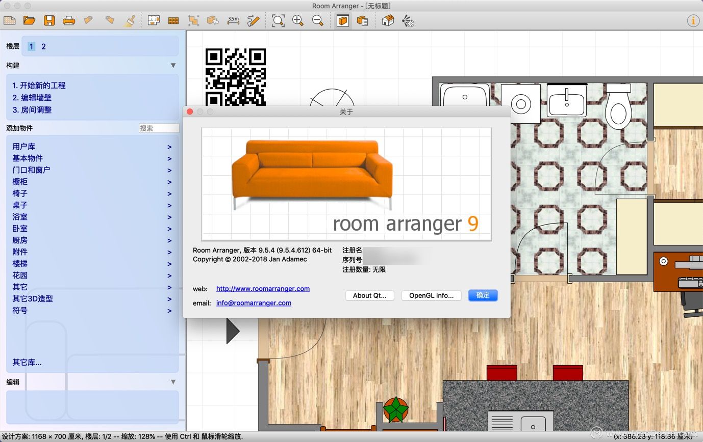703x442 pixels.
Task: Expand the 桌子 category
Action: click(92, 205)
